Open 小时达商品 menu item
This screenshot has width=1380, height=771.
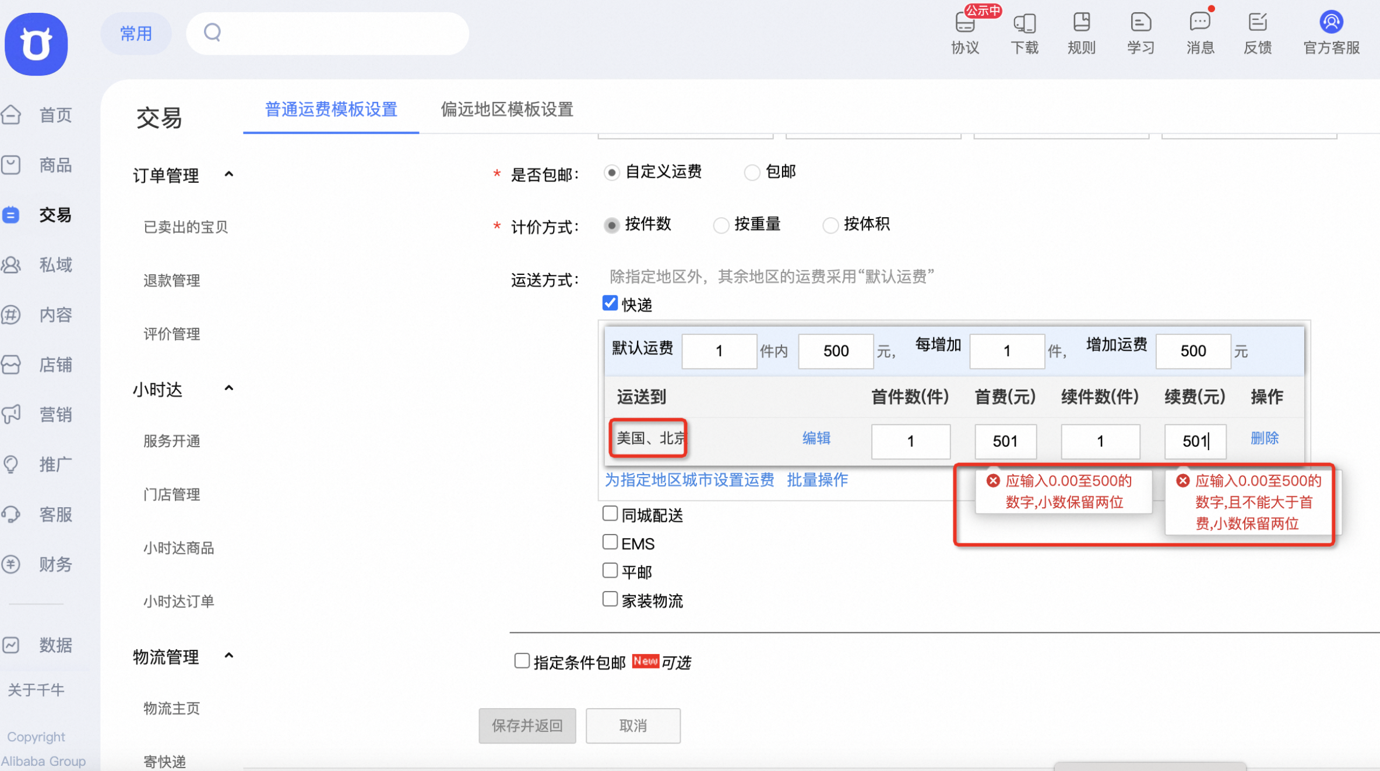pyautogui.click(x=179, y=549)
